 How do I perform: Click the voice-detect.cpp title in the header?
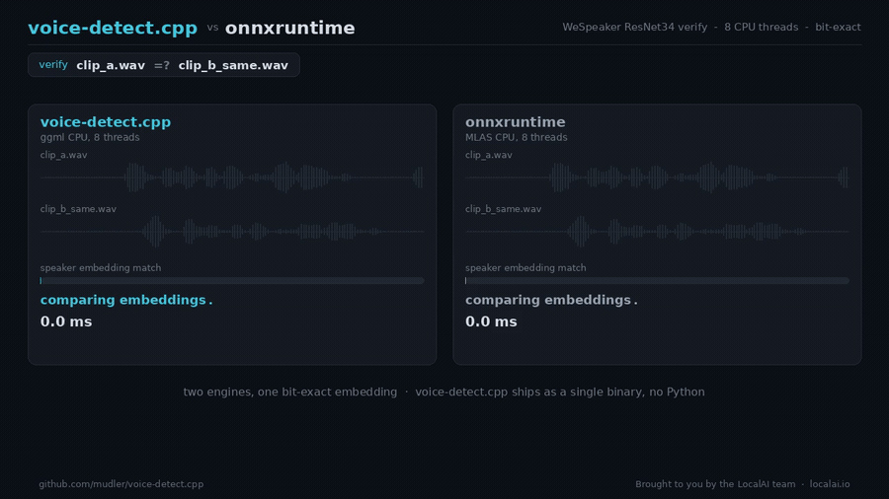(x=113, y=28)
